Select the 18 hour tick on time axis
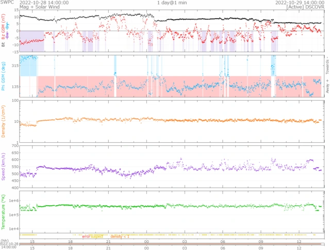Viewport: 330px width, 250px height. 70,241
